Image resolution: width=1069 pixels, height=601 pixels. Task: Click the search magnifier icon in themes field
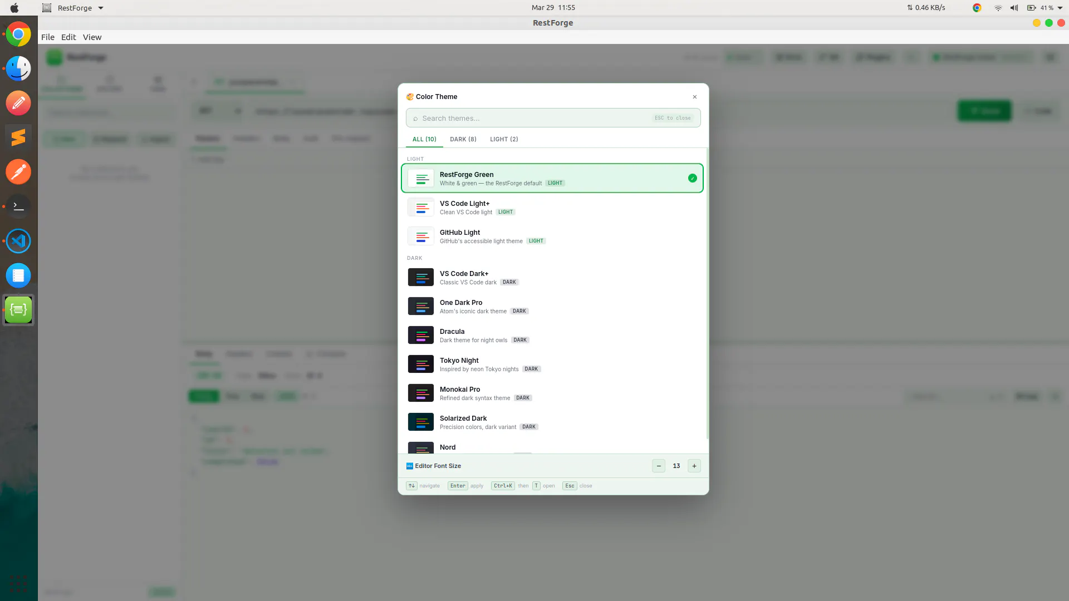point(415,119)
